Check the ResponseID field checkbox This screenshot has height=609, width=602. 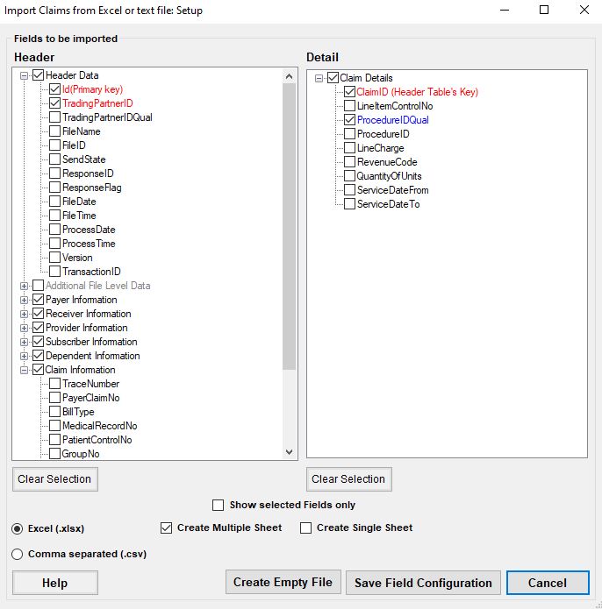pos(54,173)
